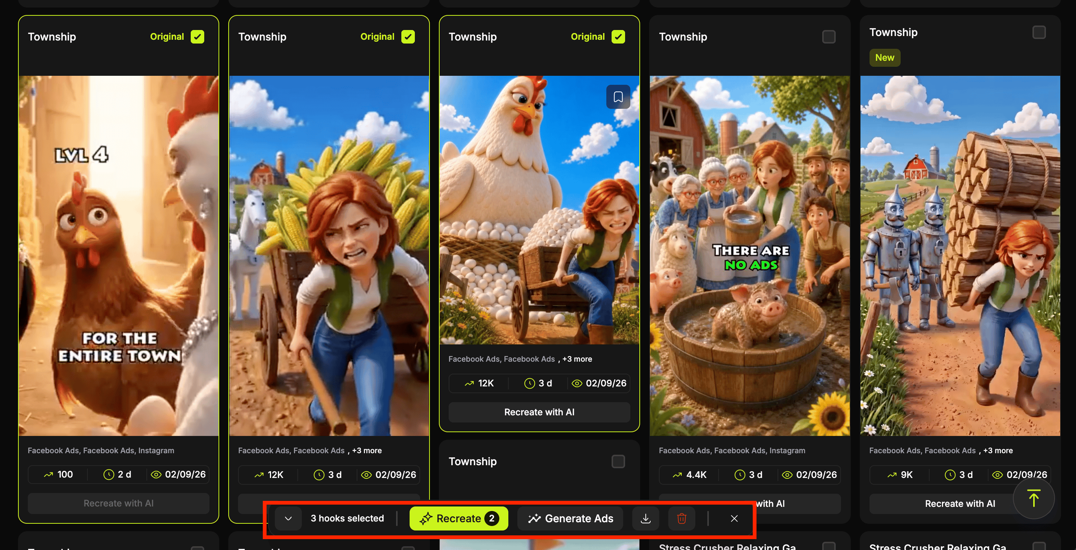Open the 'There are no ads' pig thumbnail
The width and height of the screenshot is (1076, 550).
(750, 256)
